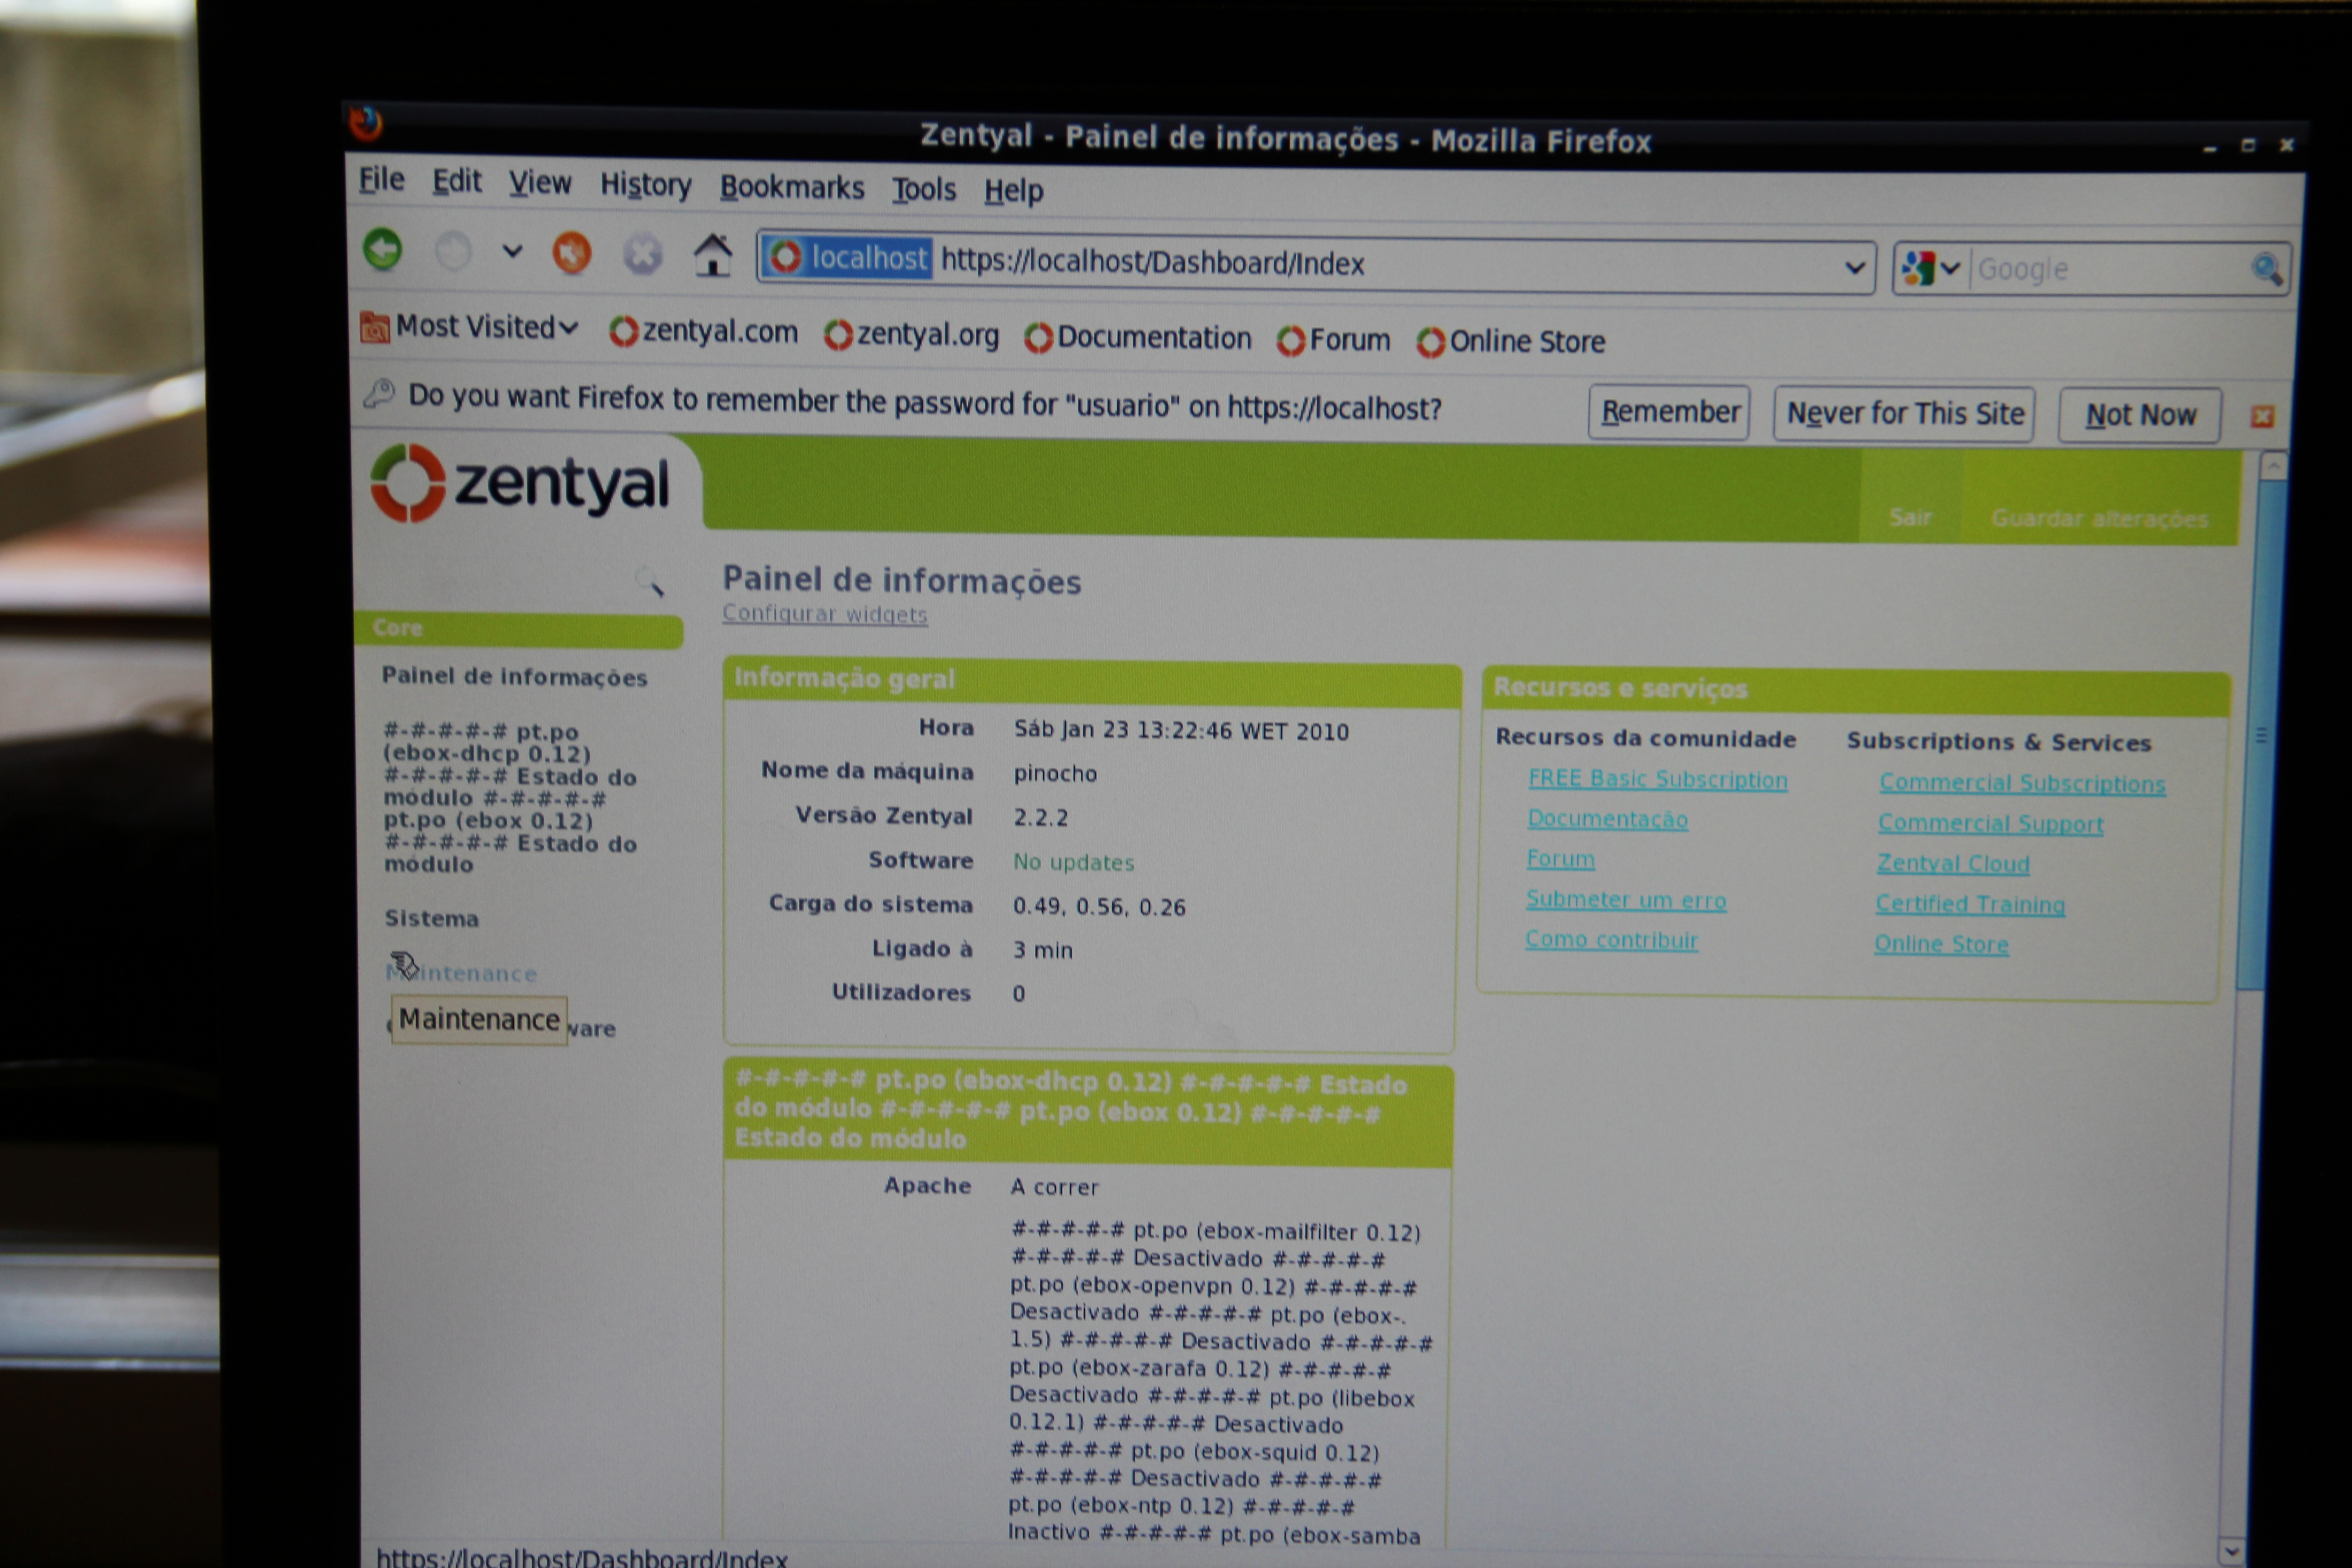This screenshot has width=2352, height=1568.
Task: Click Remember to save the password
Action: (1669, 412)
